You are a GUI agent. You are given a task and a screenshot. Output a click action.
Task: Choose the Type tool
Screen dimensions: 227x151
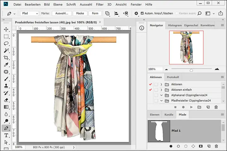(6, 136)
